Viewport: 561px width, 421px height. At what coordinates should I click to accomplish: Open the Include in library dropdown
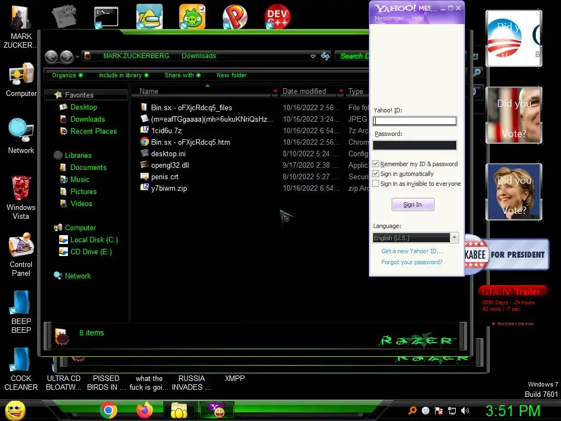click(124, 75)
